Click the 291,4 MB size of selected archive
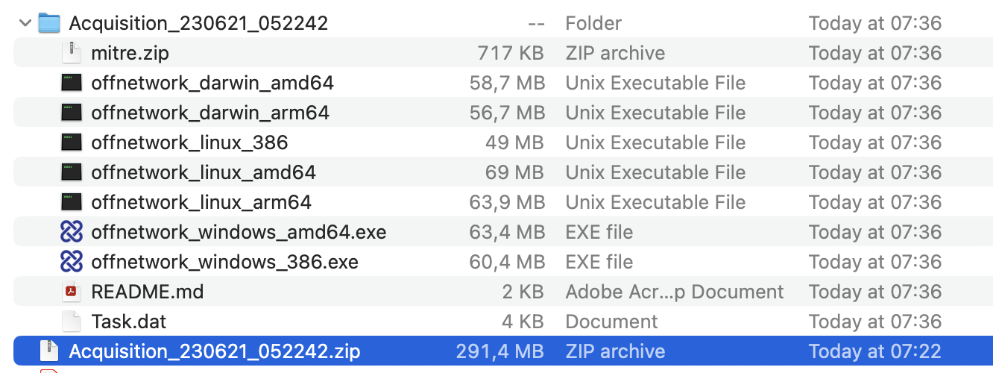993x373 pixels. point(499,351)
